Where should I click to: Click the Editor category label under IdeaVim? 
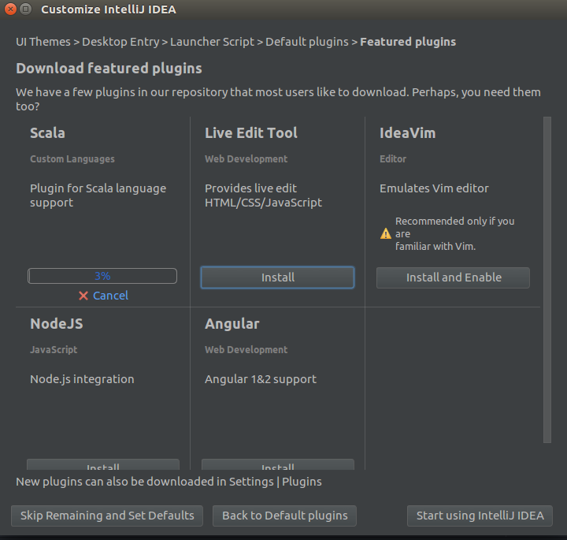pyautogui.click(x=393, y=159)
